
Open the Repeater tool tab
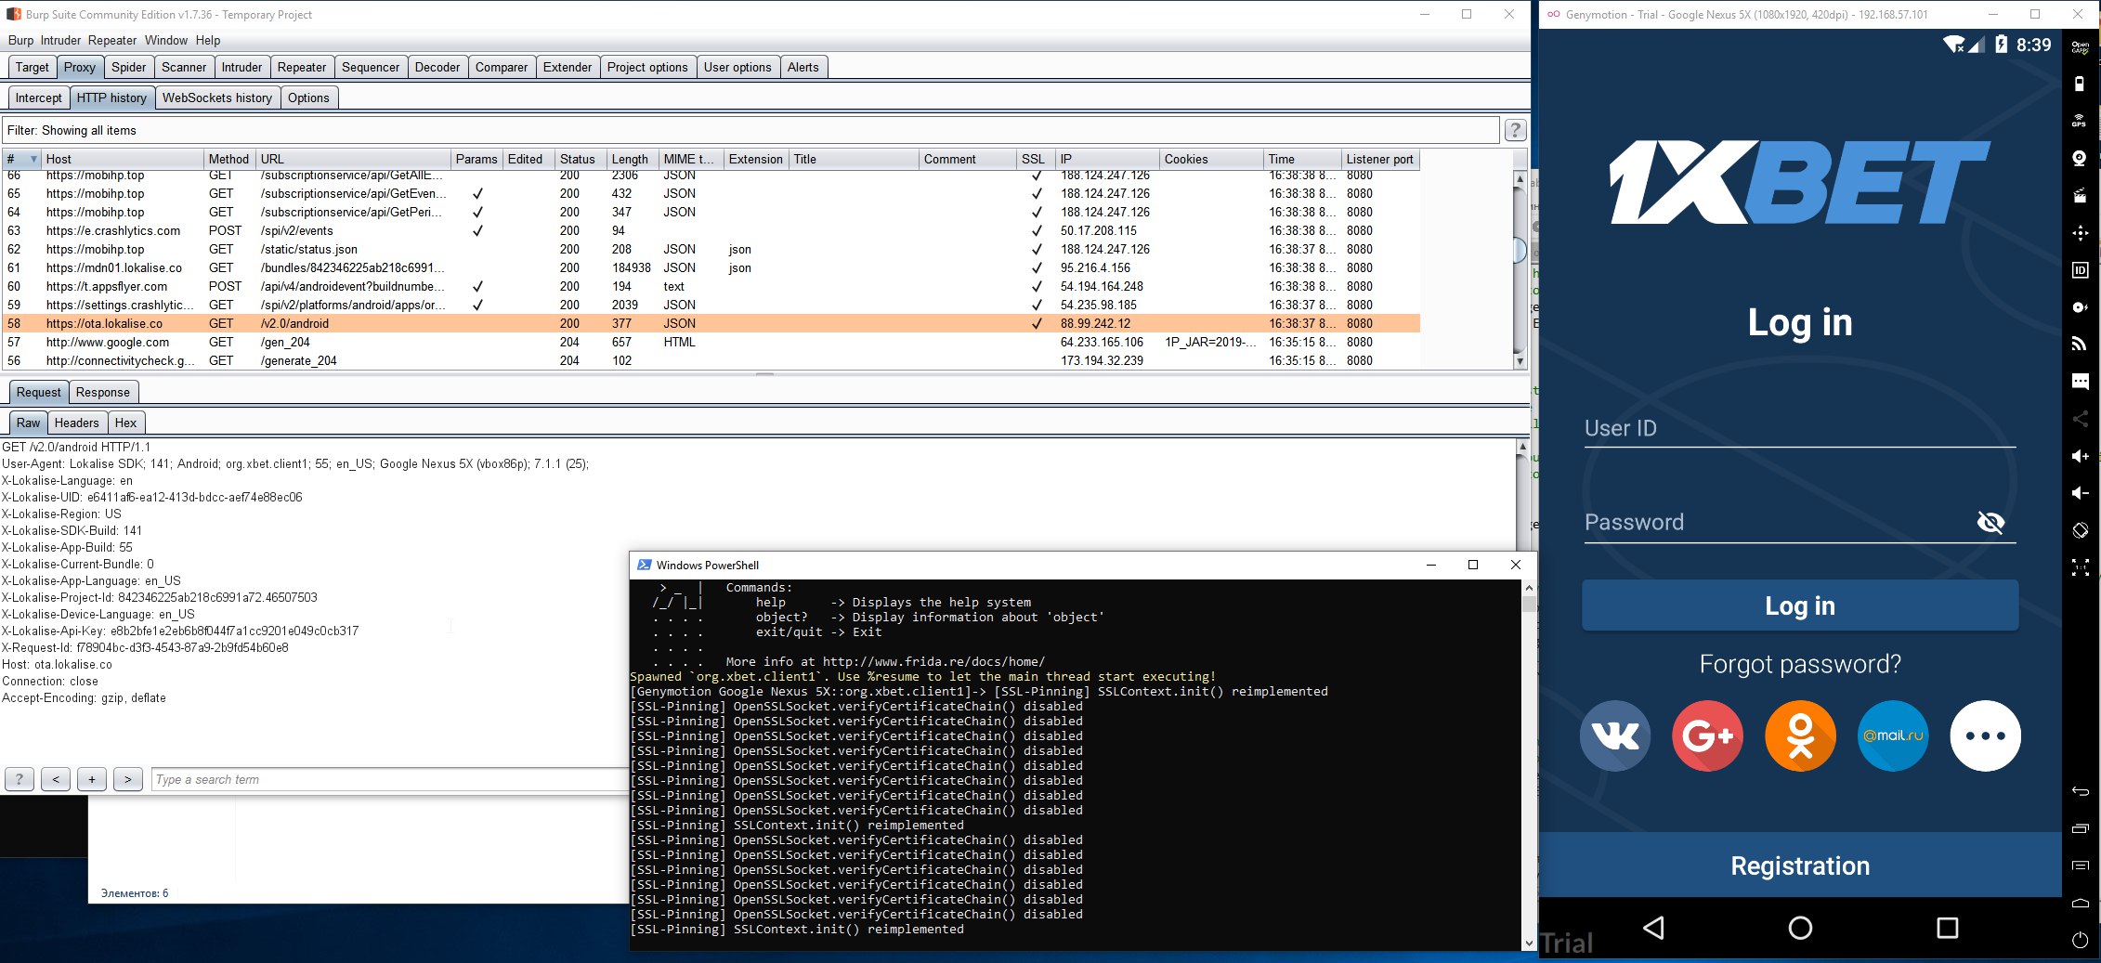point(302,67)
